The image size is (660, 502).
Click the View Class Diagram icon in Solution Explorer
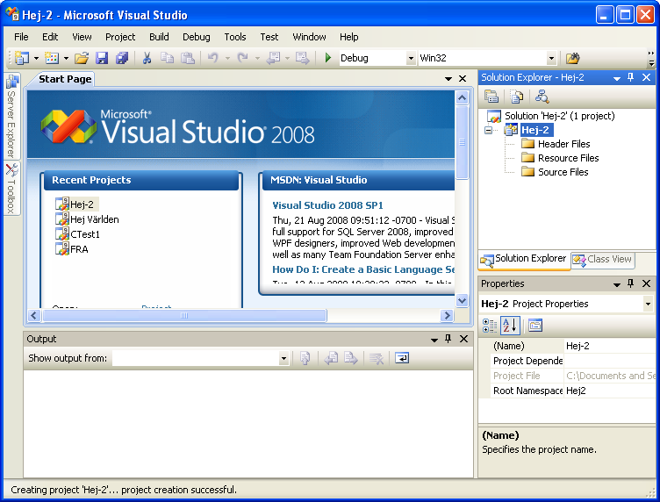coord(542,97)
